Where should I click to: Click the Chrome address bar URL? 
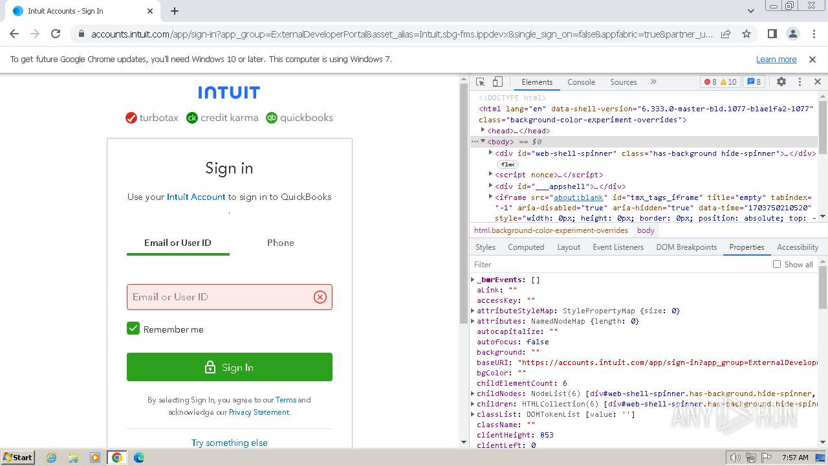coord(401,34)
